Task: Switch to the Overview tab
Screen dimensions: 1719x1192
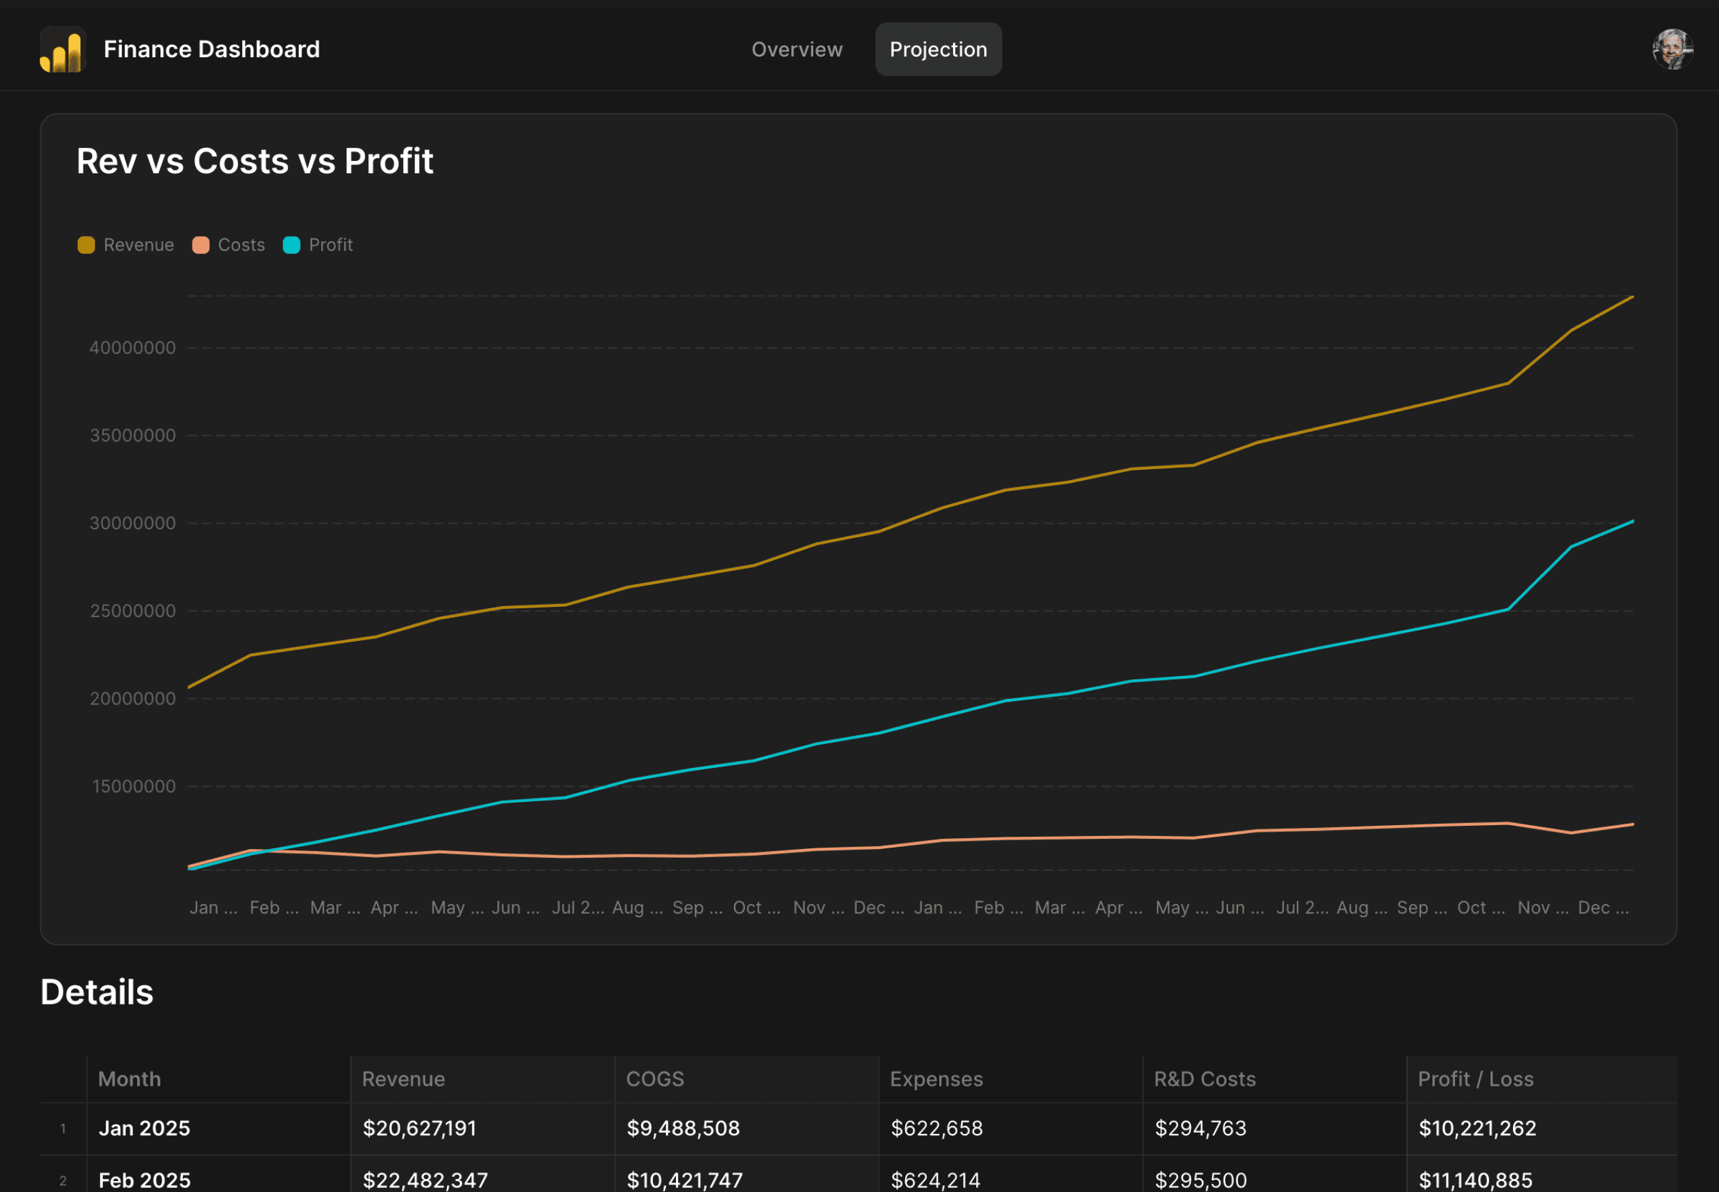Action: (796, 49)
